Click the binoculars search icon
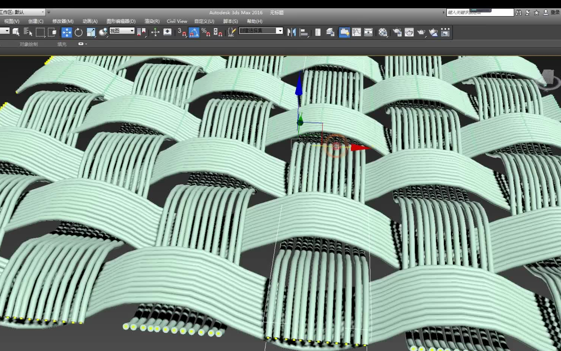Image resolution: width=561 pixels, height=351 pixels. coord(519,12)
